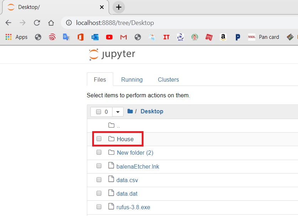Go back with the browser back arrow
The width and height of the screenshot is (298, 216).
8,23
